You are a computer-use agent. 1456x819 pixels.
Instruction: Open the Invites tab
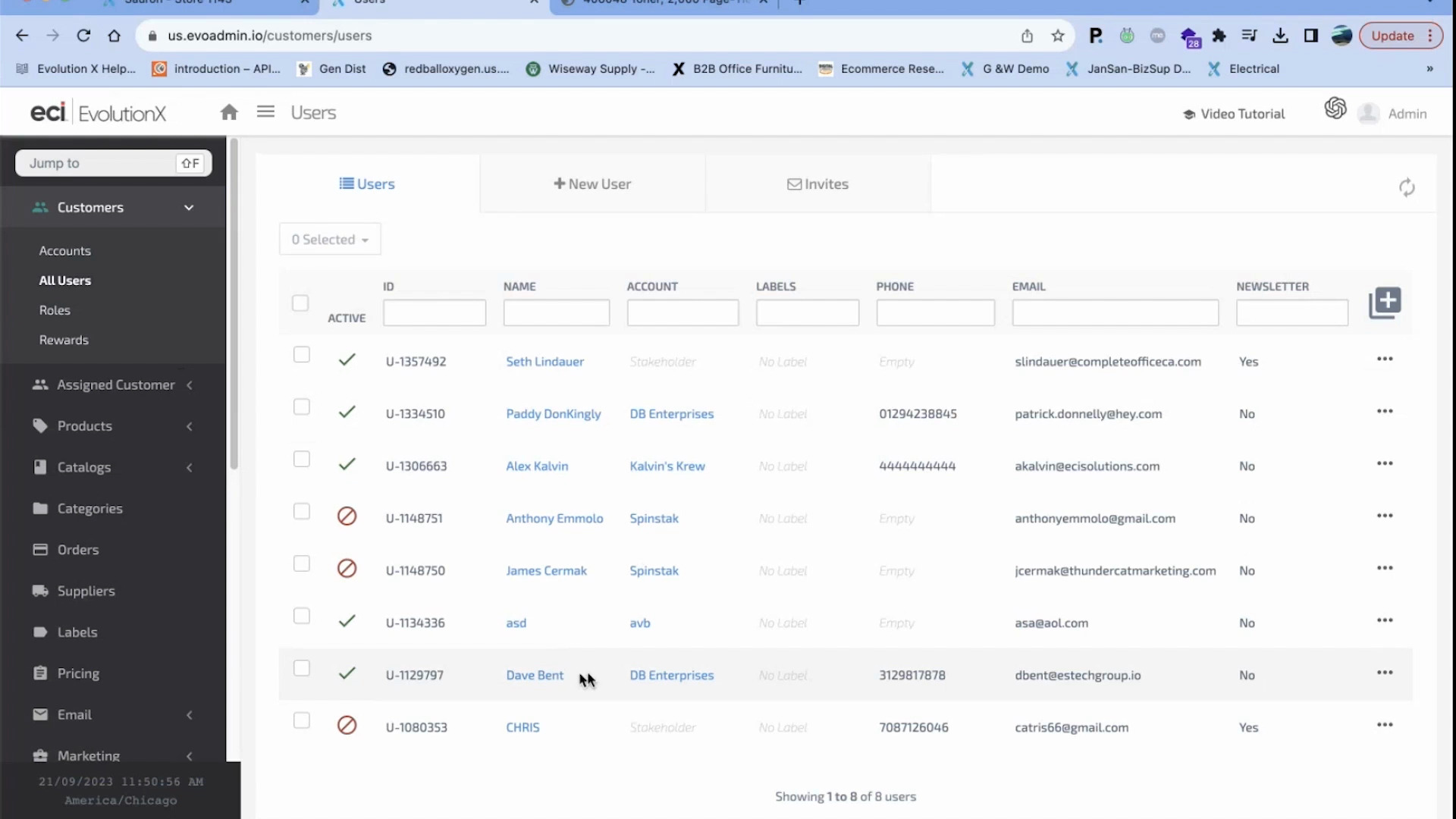817,184
